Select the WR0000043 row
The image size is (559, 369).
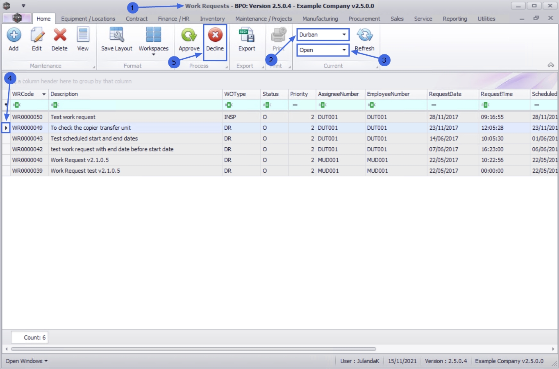tap(279, 139)
